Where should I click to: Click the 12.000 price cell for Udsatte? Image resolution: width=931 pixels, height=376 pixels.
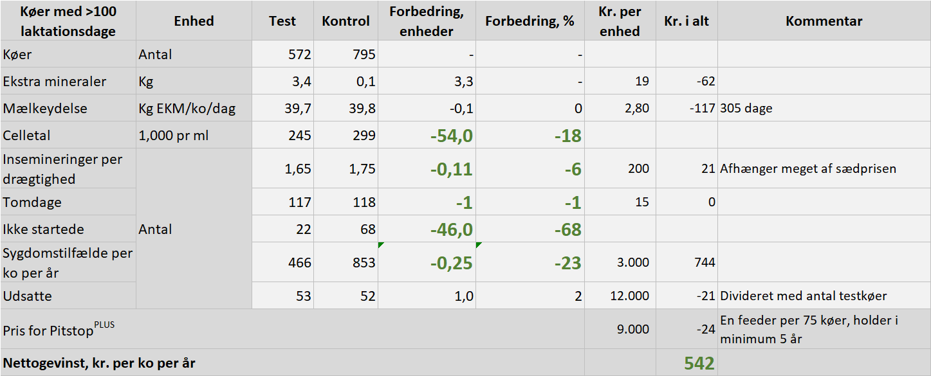[x=630, y=296]
